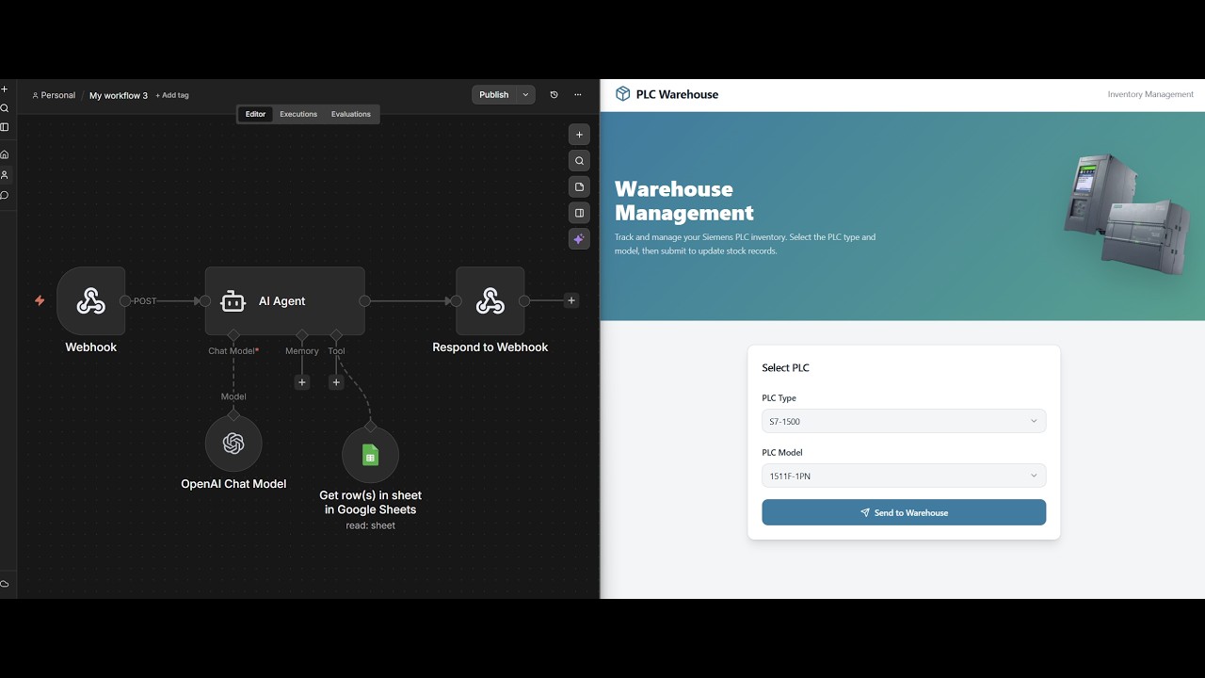Add a tool via plus under Tool
The height and width of the screenshot is (678, 1205).
(x=336, y=382)
